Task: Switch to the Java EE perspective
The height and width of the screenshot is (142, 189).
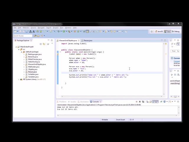Action: coord(159,32)
